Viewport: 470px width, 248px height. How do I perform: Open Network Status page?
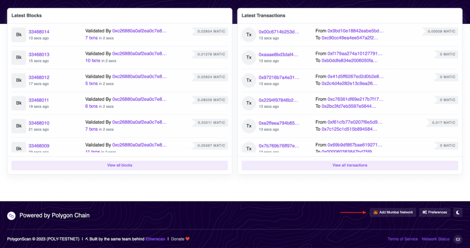coord(436,239)
